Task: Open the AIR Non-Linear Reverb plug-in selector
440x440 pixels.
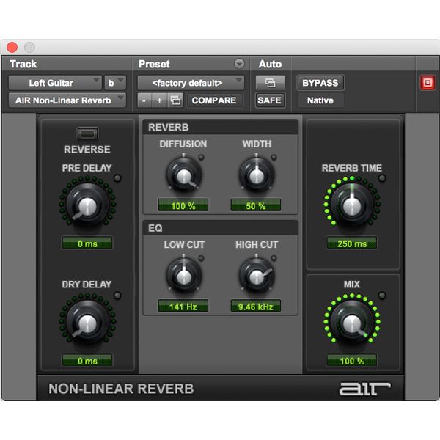Action: point(67,100)
